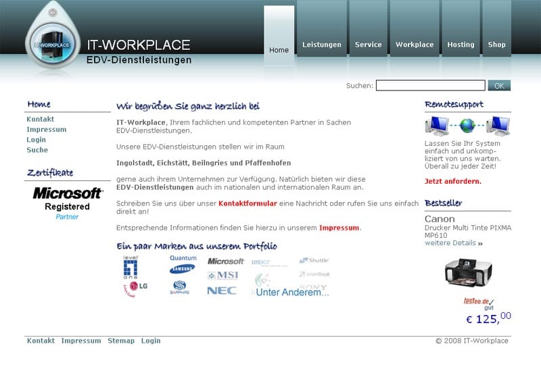Submit search with the OK button
Image resolution: width=541 pixels, height=369 pixels.
point(499,86)
